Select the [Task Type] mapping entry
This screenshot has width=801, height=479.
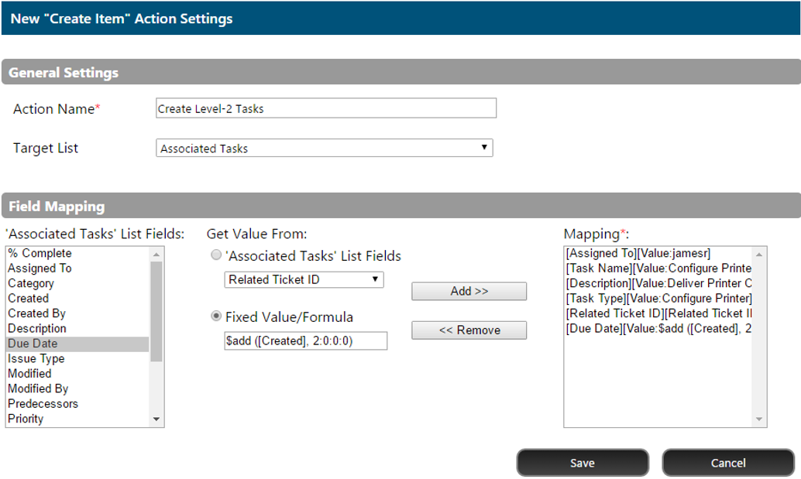pyautogui.click(x=658, y=299)
